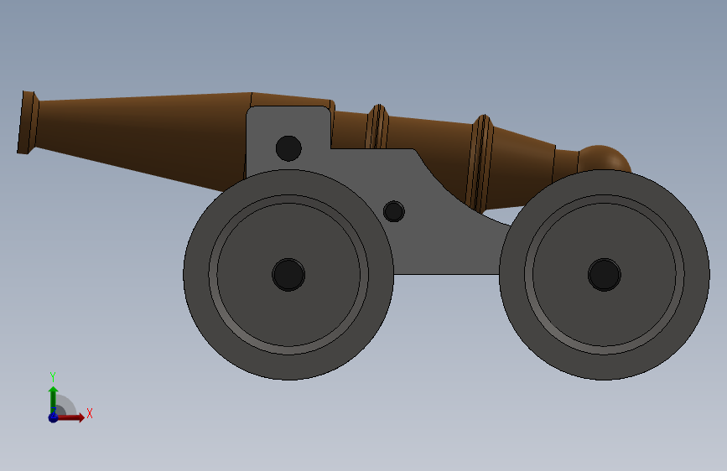The width and height of the screenshot is (727, 471).
Task: Select the barrel reinforcing ring nearest the cascabel
Action: [480, 163]
